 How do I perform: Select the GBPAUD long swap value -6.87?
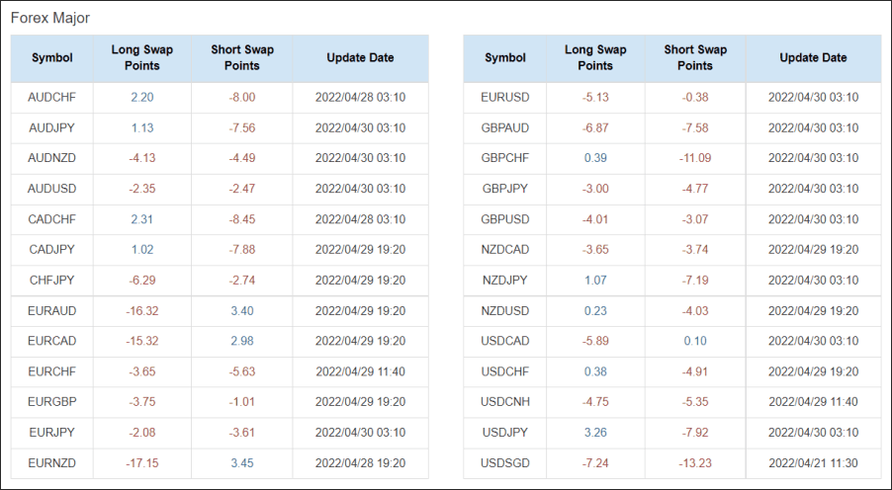pos(595,128)
